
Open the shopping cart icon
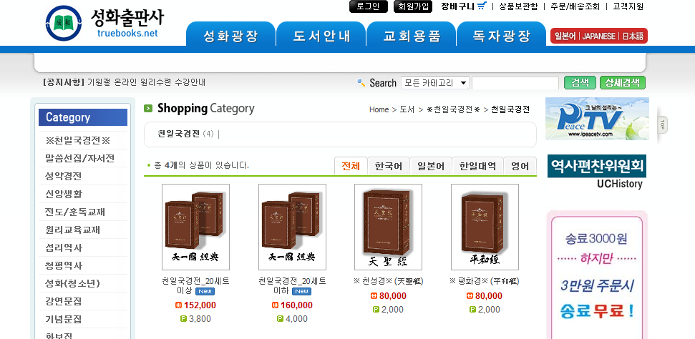click(482, 6)
